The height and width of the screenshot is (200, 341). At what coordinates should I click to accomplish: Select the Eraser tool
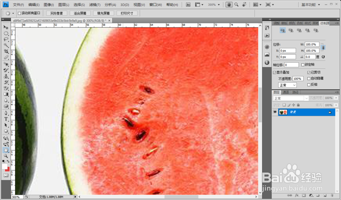coord(6,88)
